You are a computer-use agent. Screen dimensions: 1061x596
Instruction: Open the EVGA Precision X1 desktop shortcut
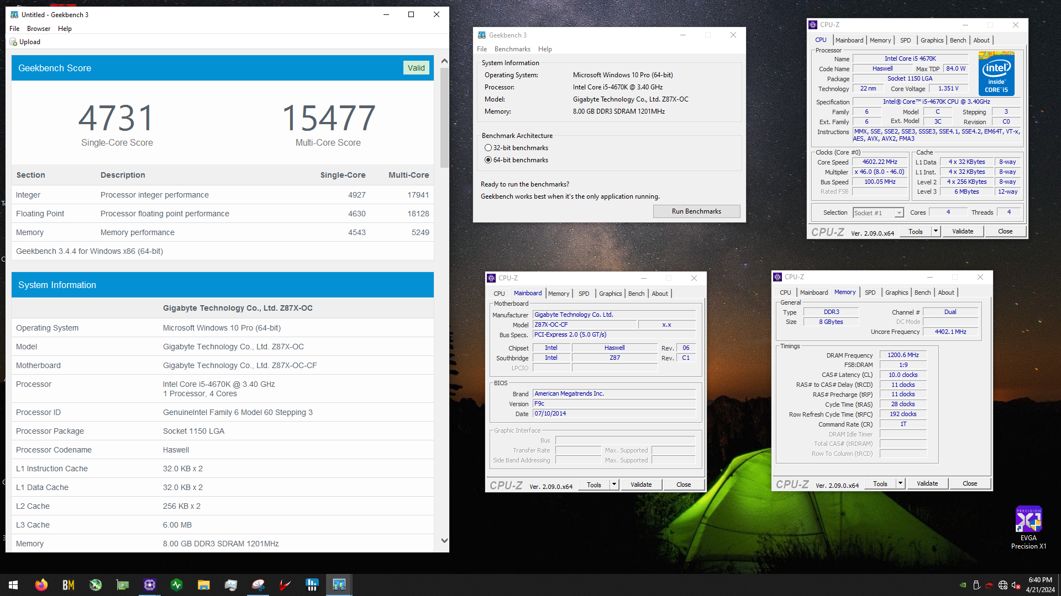(x=1028, y=528)
